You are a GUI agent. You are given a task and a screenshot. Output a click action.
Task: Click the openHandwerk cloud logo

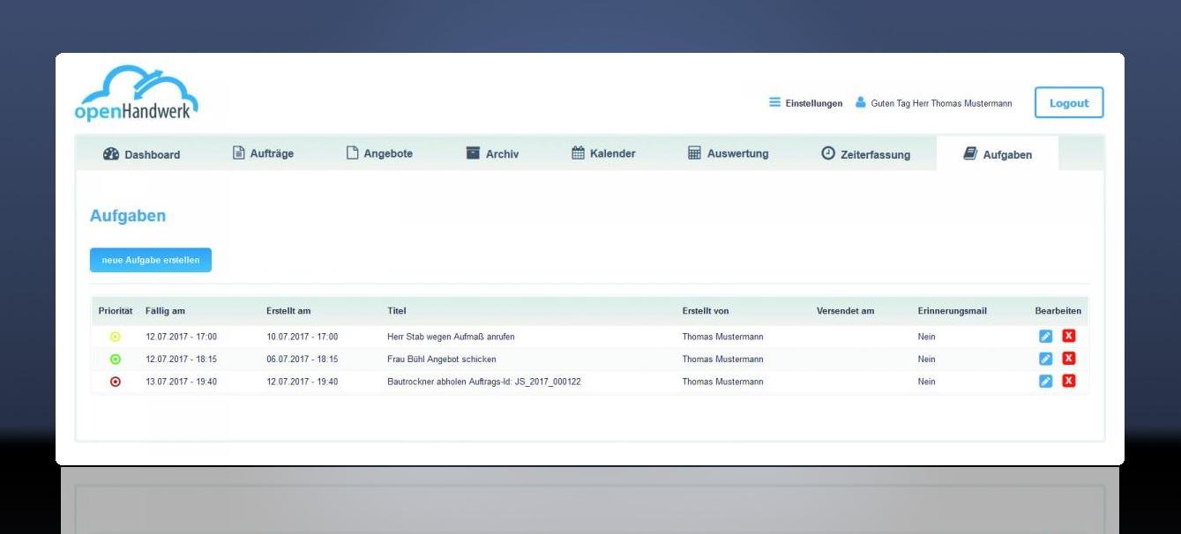click(x=136, y=93)
